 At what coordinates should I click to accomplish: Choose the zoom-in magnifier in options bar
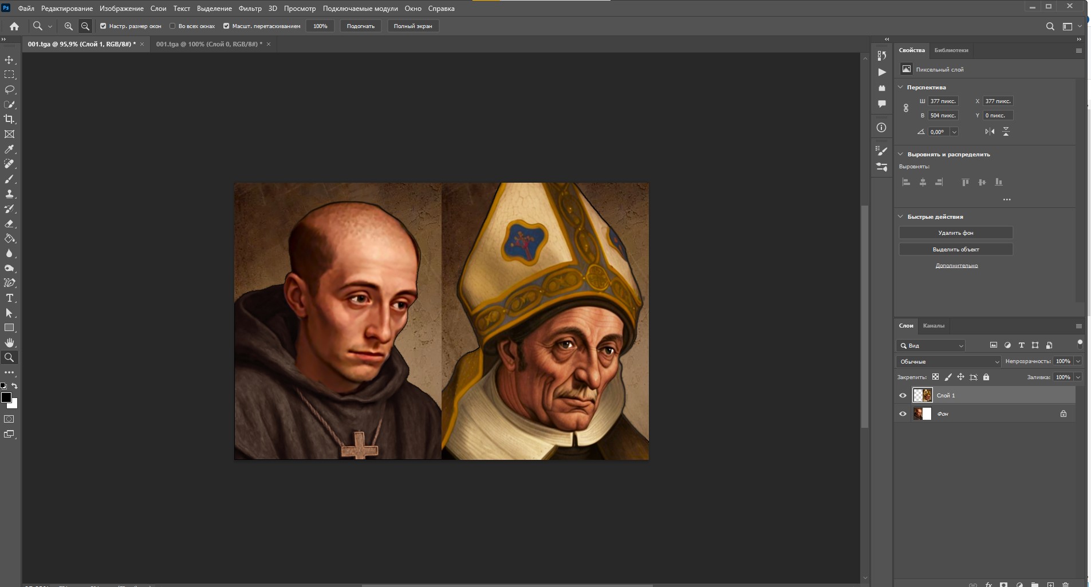pos(68,26)
